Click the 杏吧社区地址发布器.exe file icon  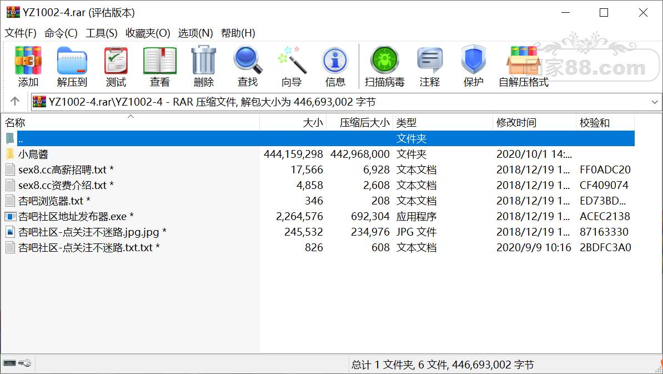[10, 216]
